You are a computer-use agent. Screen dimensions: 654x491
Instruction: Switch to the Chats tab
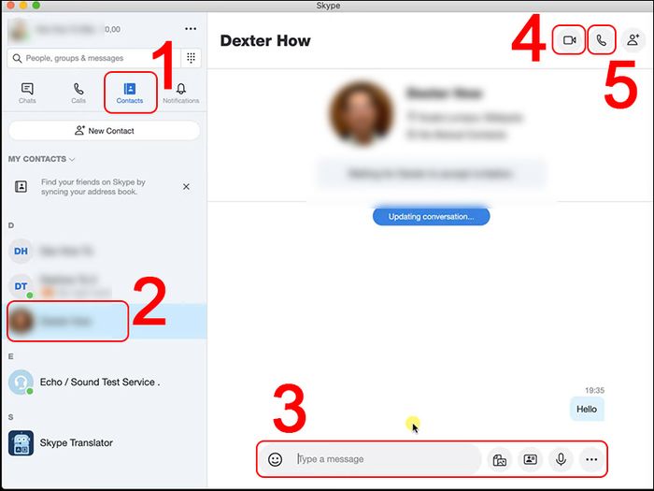27,94
